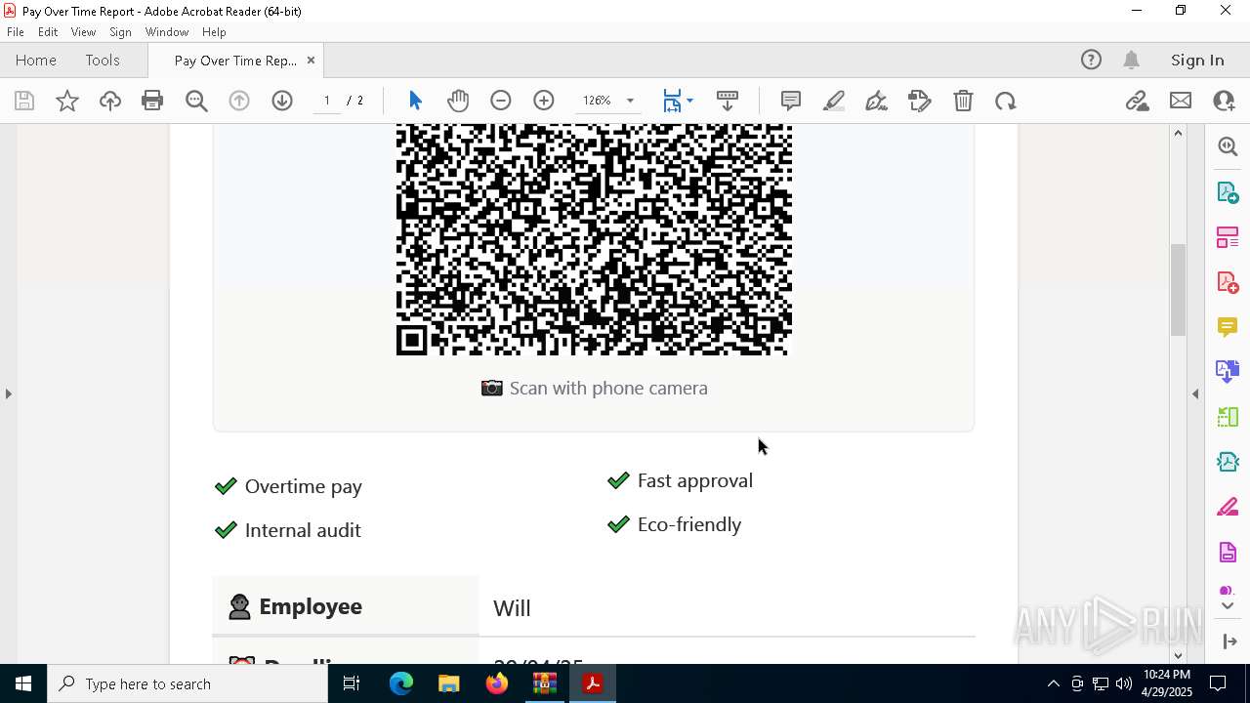Go to next page arrow
Screen dimensions: 1250x703
tap(282, 101)
